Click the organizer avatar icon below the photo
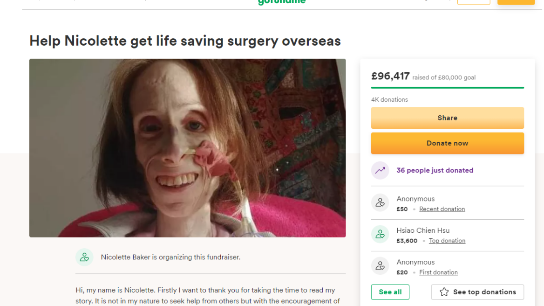The width and height of the screenshot is (544, 306). [84, 257]
